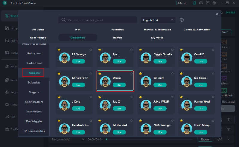Close the voice selection dialog
The image size is (239, 147).
pyautogui.click(x=217, y=14)
